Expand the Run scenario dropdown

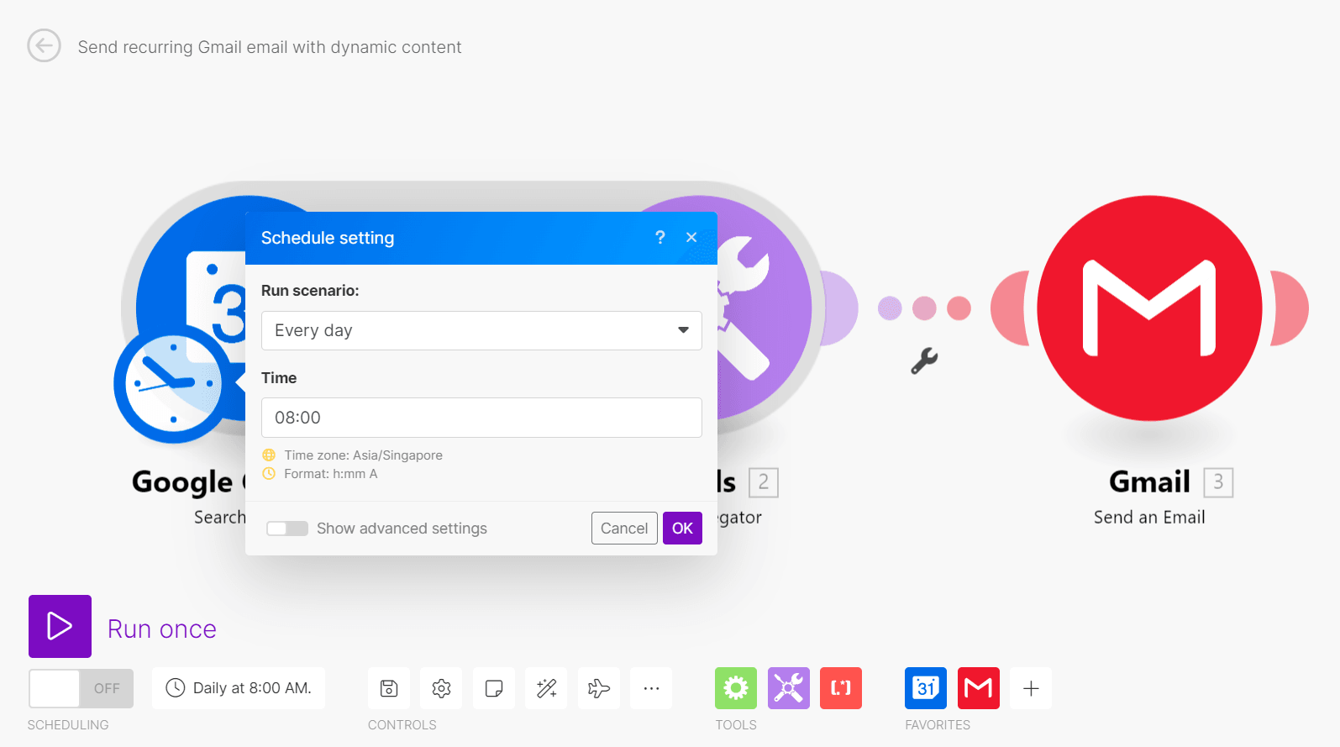481,330
